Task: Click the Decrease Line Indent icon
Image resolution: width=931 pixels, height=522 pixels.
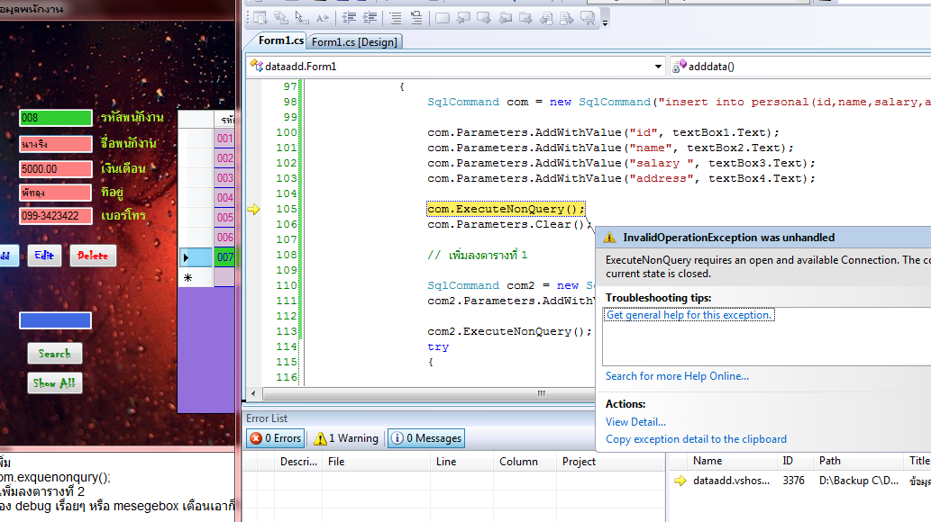Action: pos(350,18)
